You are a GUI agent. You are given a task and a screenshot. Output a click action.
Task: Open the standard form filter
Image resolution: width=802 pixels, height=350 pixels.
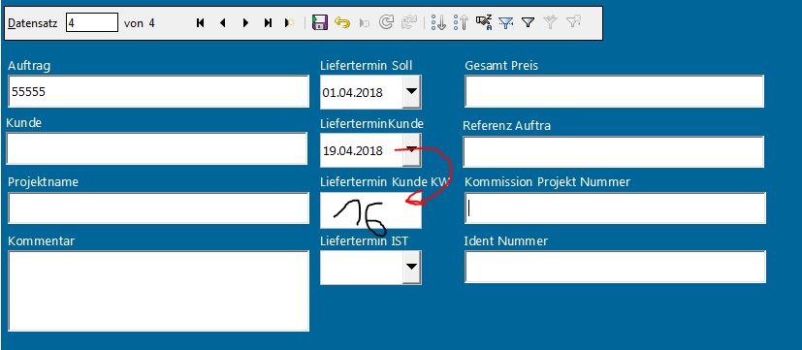[528, 22]
